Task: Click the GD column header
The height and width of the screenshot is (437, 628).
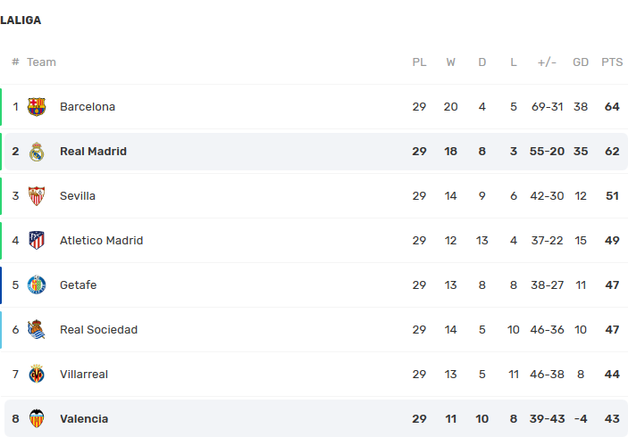Action: tap(581, 62)
